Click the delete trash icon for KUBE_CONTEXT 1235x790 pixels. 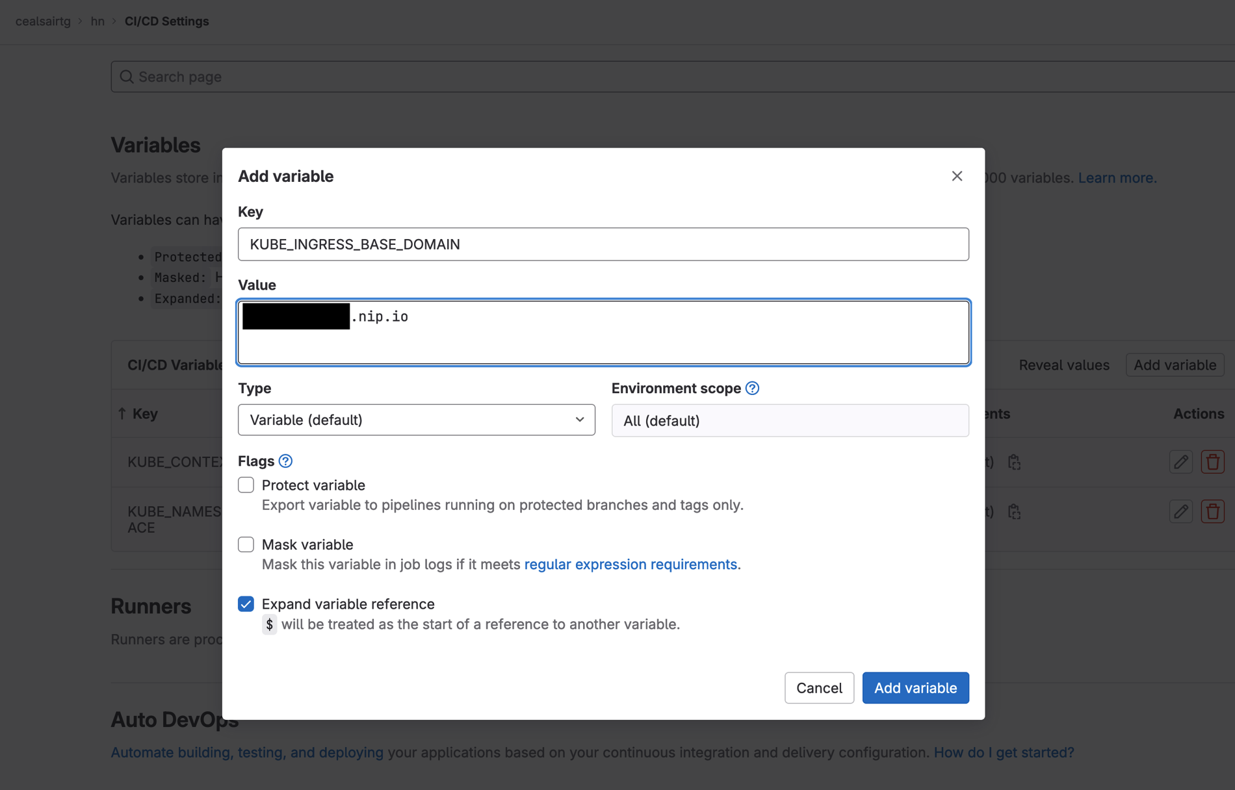point(1212,462)
